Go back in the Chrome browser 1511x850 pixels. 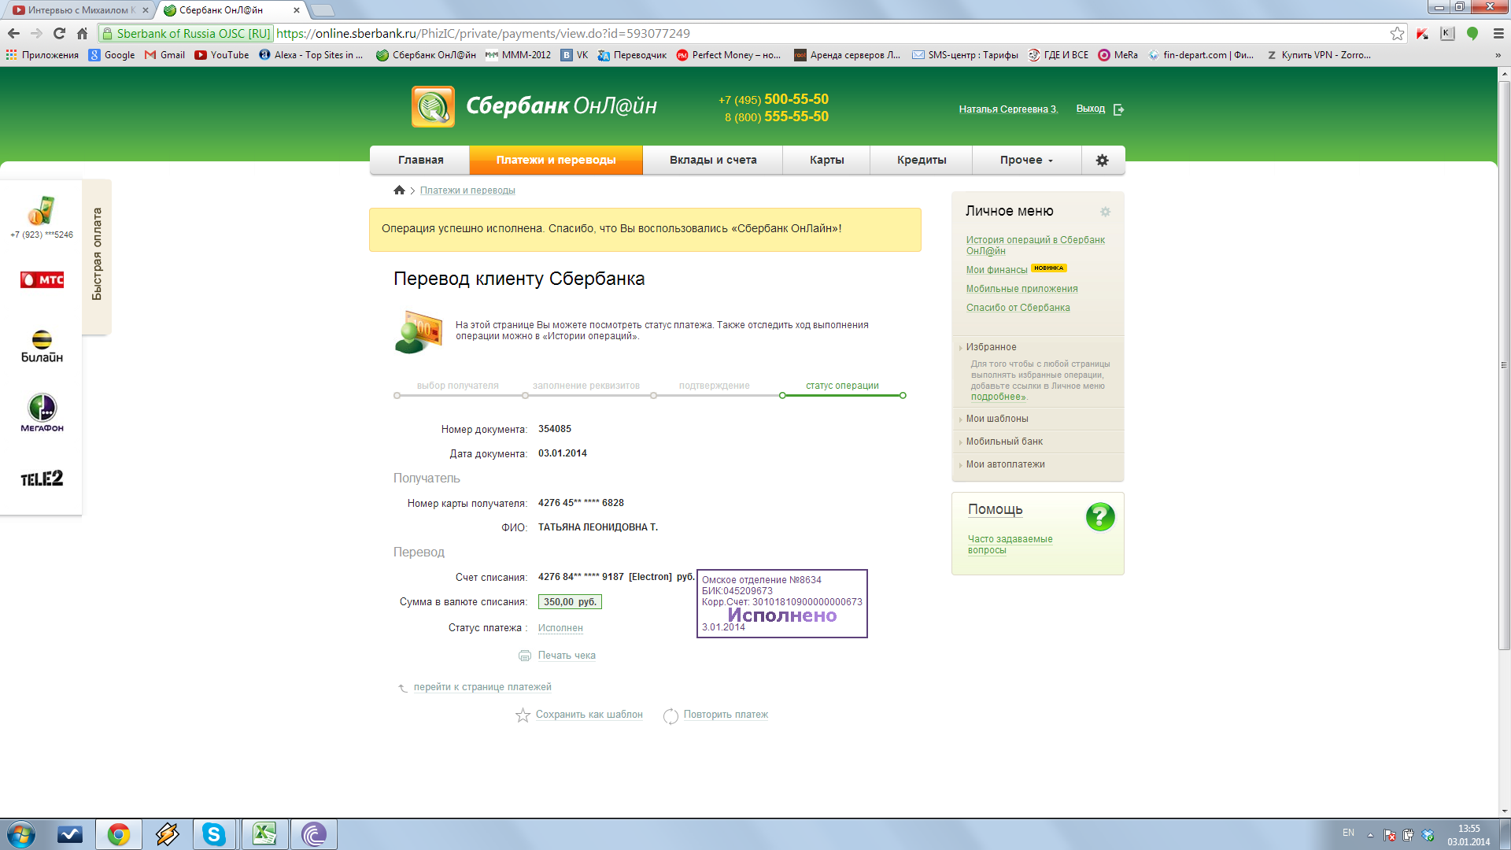13,33
